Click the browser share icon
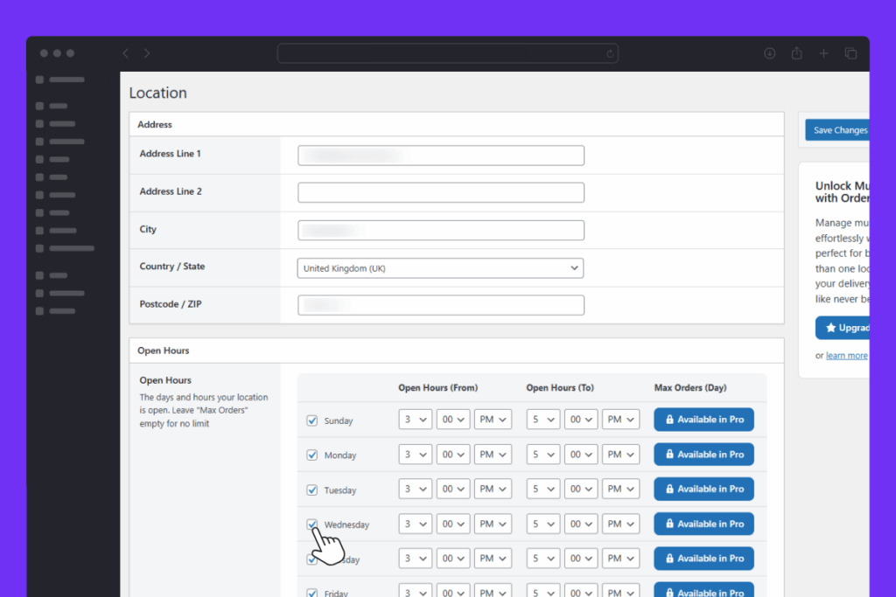This screenshot has height=597, width=896. pyautogui.click(x=796, y=53)
